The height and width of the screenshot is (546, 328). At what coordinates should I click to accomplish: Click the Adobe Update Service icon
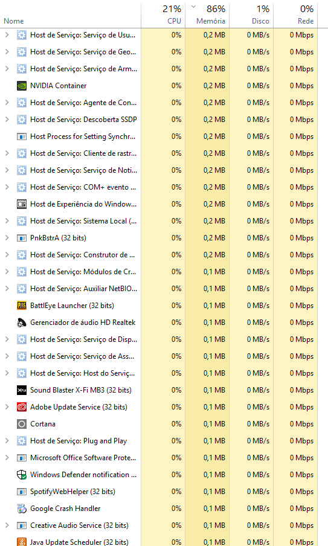tap(22, 407)
